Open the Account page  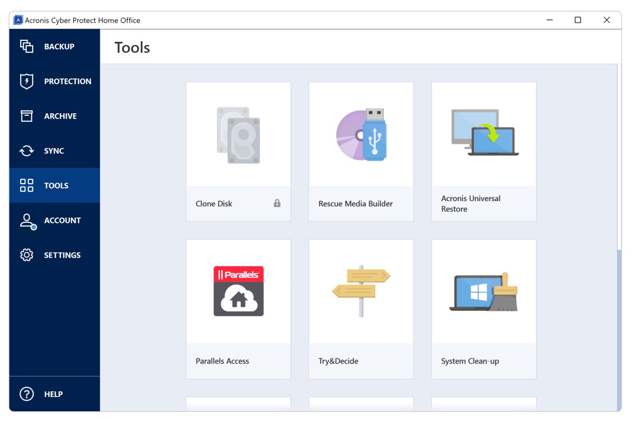(x=55, y=220)
